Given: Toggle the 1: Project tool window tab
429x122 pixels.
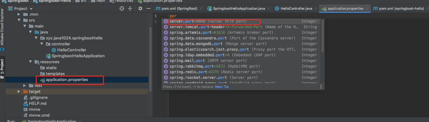Looking at the screenshot, I should pyautogui.click(x=2, y=69).
